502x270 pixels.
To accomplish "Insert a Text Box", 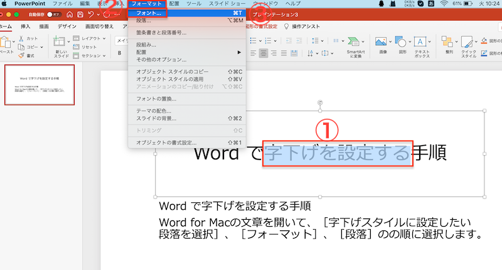I will coord(420,41).
